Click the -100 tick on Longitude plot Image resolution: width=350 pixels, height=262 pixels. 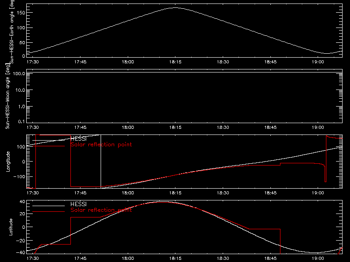click(19, 176)
